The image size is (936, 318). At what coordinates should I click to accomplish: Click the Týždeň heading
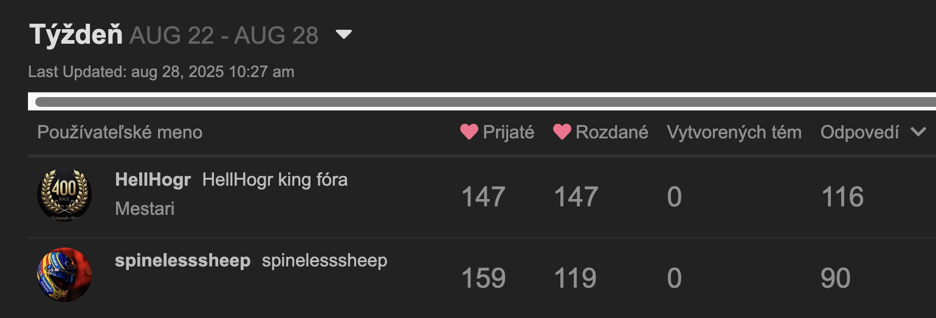[76, 35]
